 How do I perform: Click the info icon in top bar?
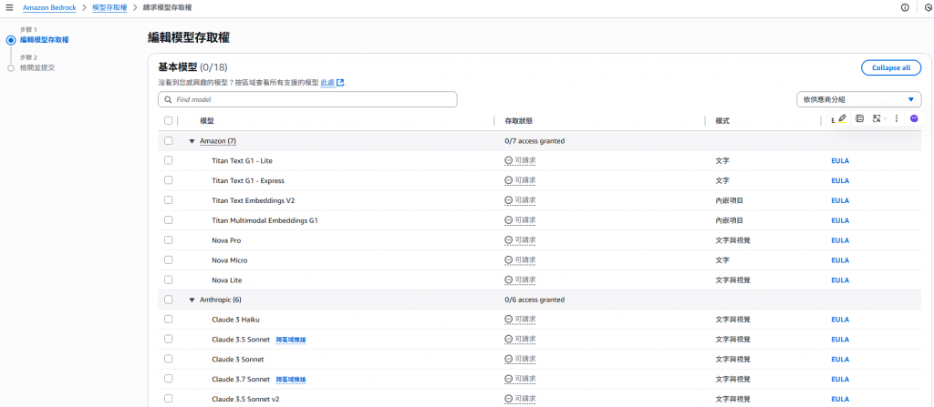coord(906,7)
